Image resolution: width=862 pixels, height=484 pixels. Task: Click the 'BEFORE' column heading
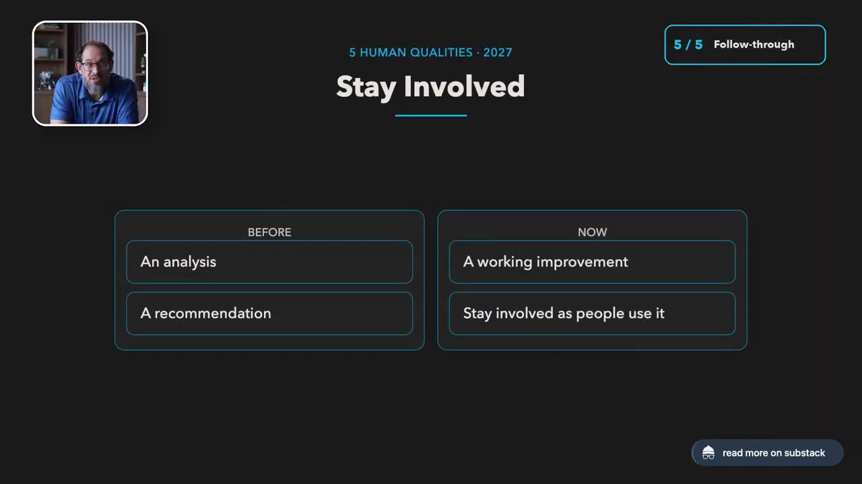[x=269, y=232]
